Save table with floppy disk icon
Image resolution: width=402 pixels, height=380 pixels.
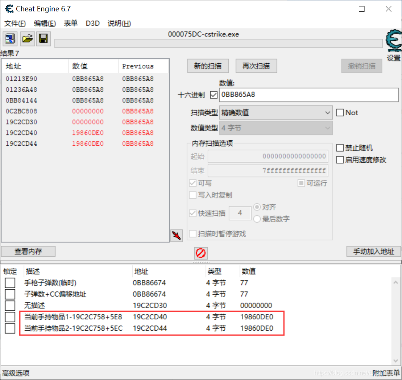(x=43, y=39)
